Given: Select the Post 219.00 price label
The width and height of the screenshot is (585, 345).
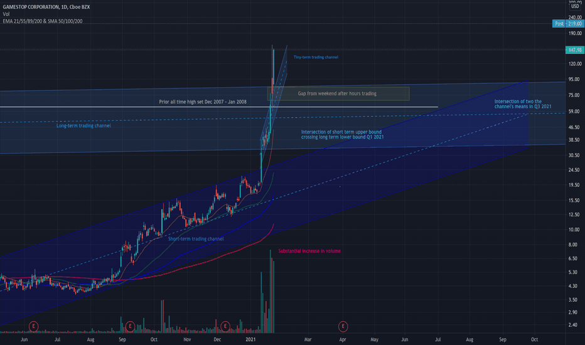Looking at the screenshot, I should coord(568,23).
